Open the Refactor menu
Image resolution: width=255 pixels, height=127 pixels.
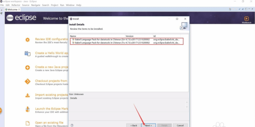coord(16,5)
